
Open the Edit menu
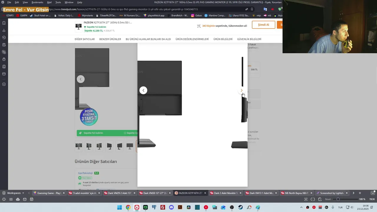pyautogui.click(x=17, y=2)
